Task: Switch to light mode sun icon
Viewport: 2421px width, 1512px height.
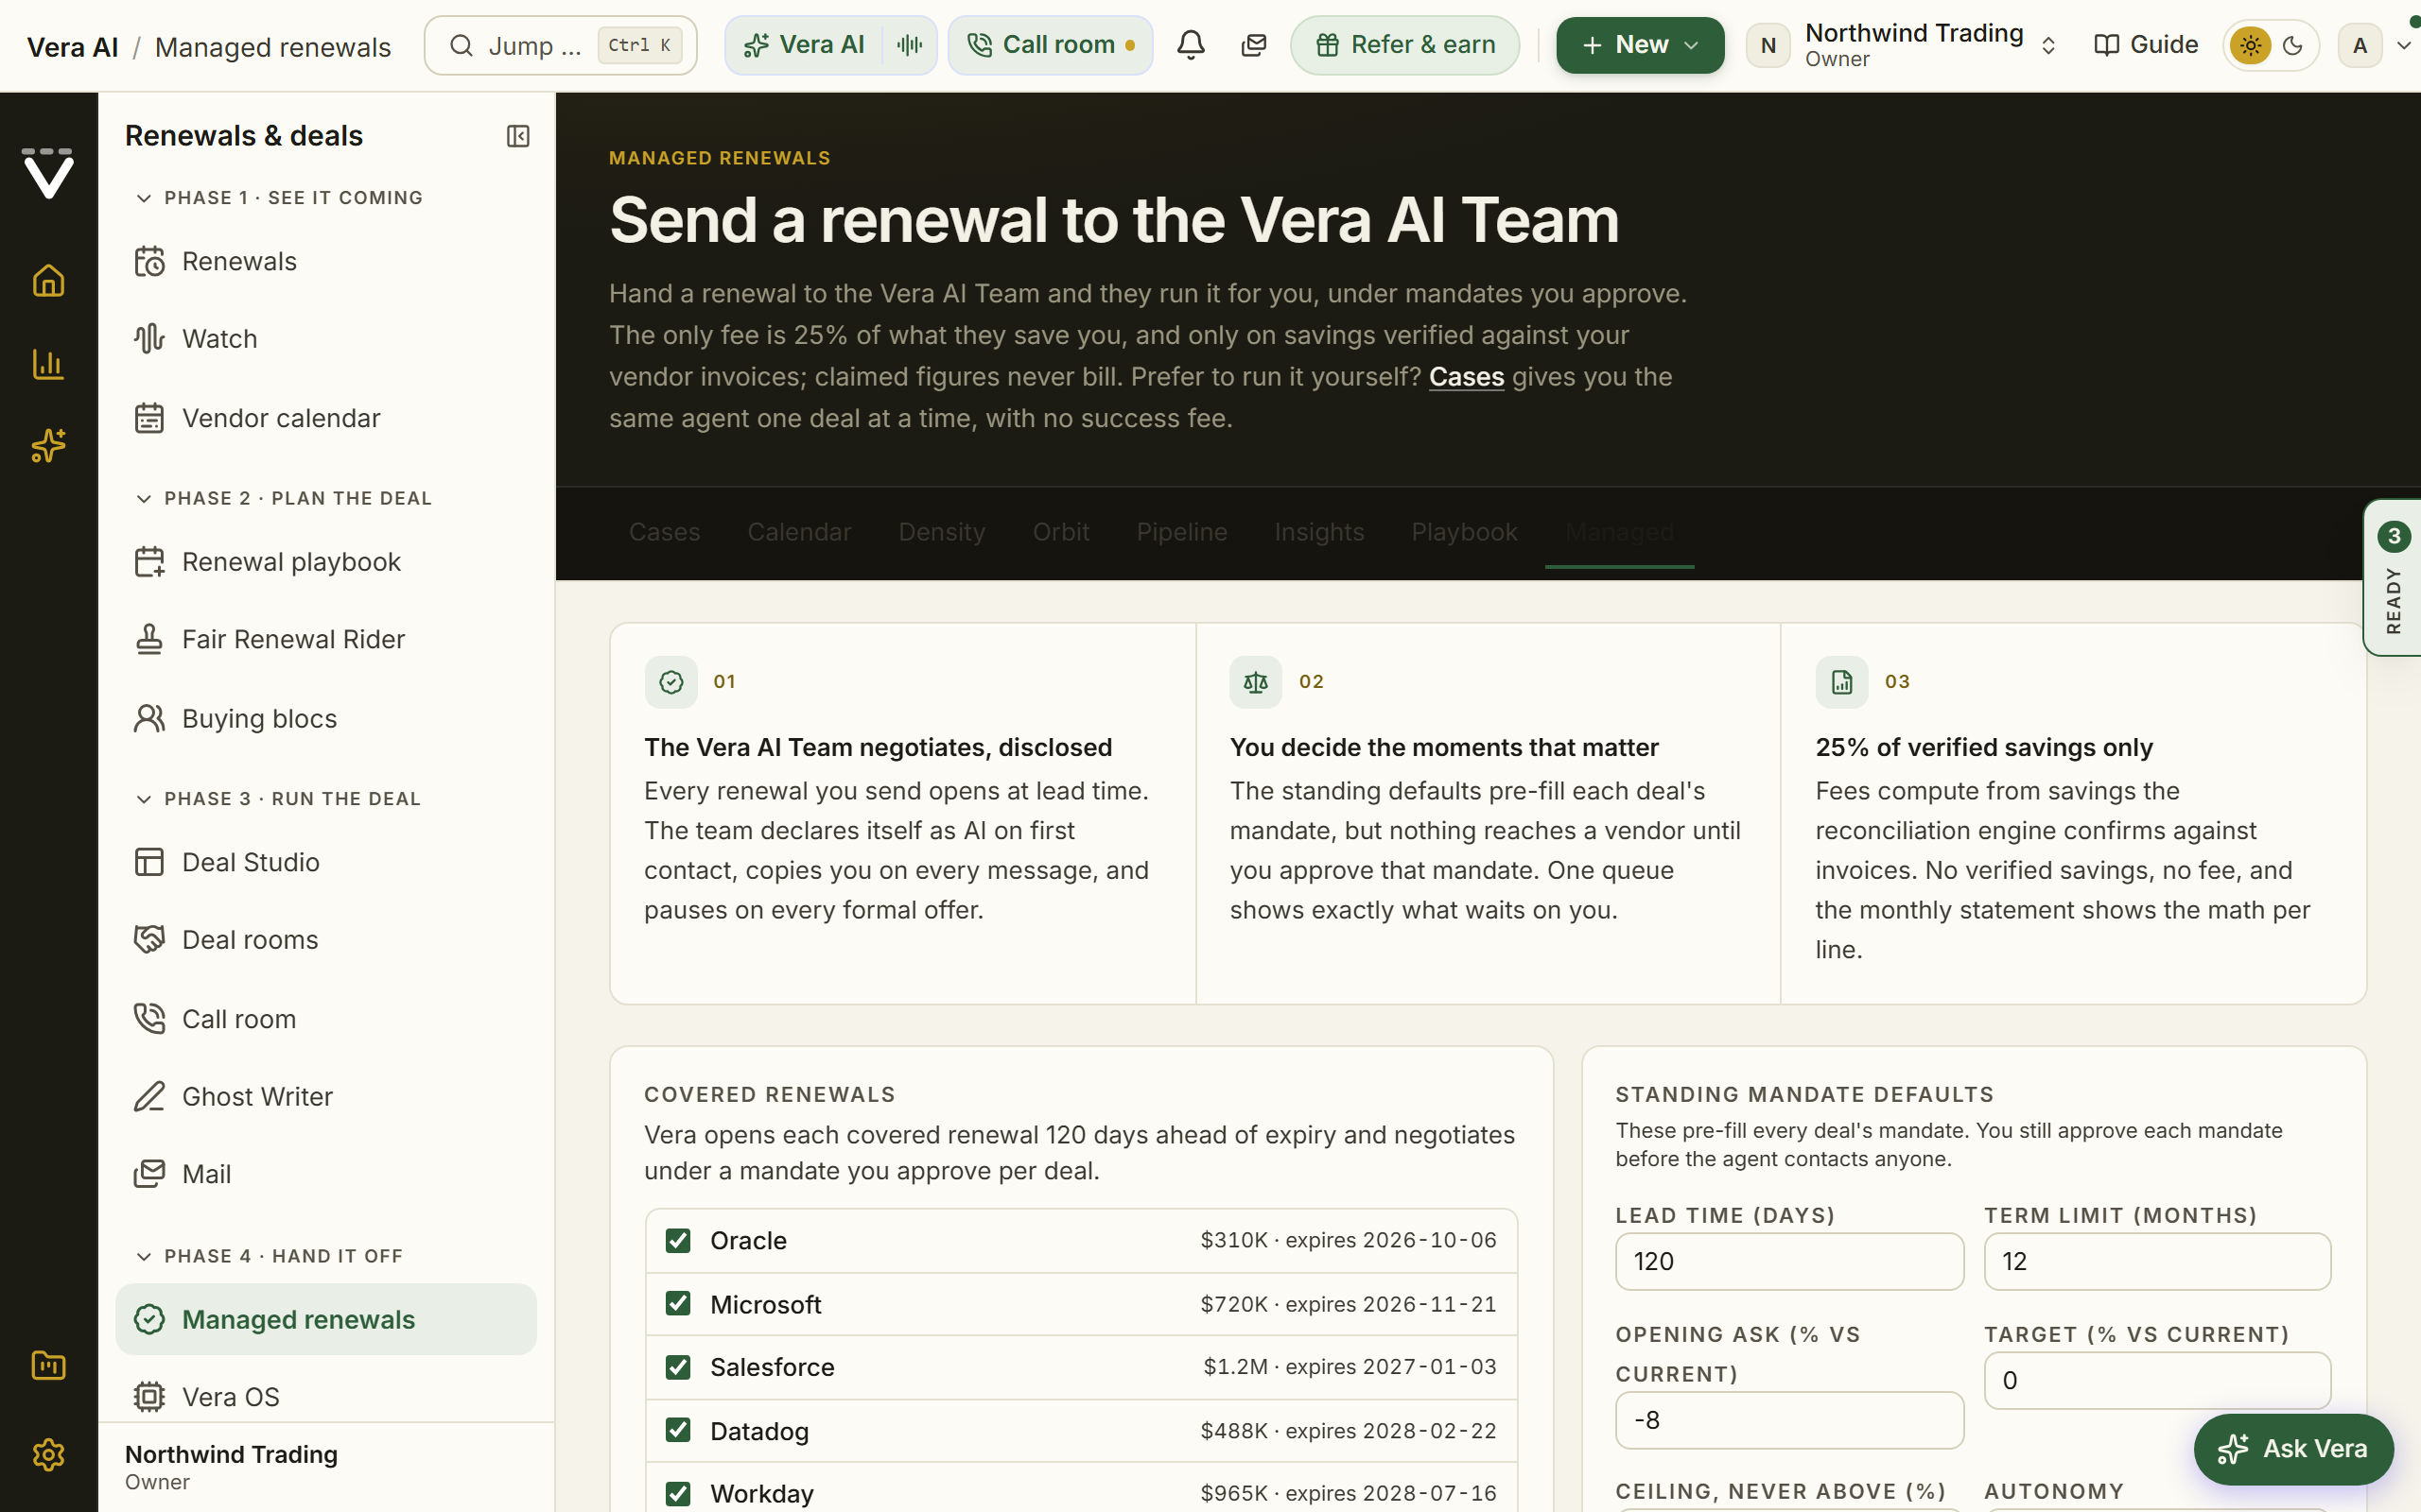Action: 2250,45
